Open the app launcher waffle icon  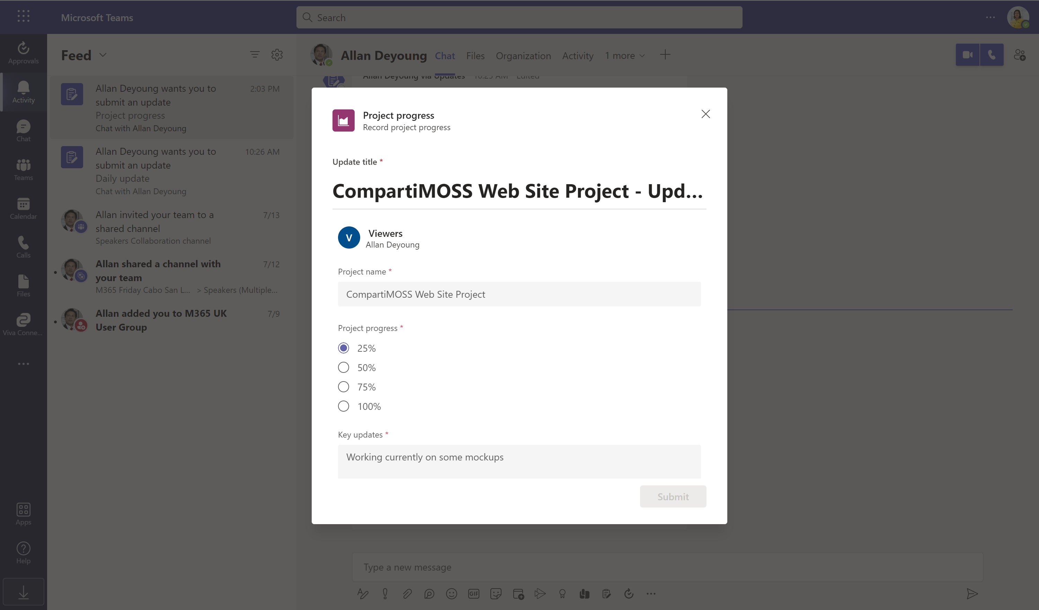24,16
